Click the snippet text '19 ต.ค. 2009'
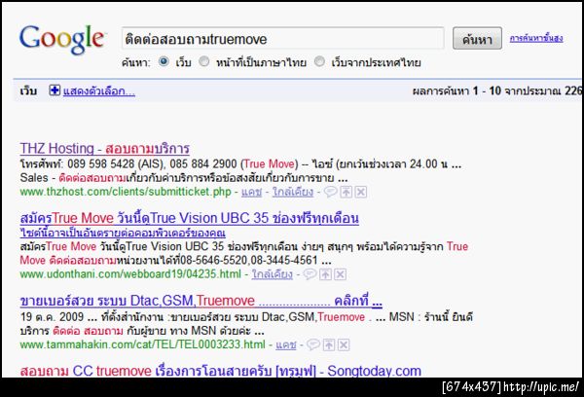The image size is (584, 397). tap(52, 317)
